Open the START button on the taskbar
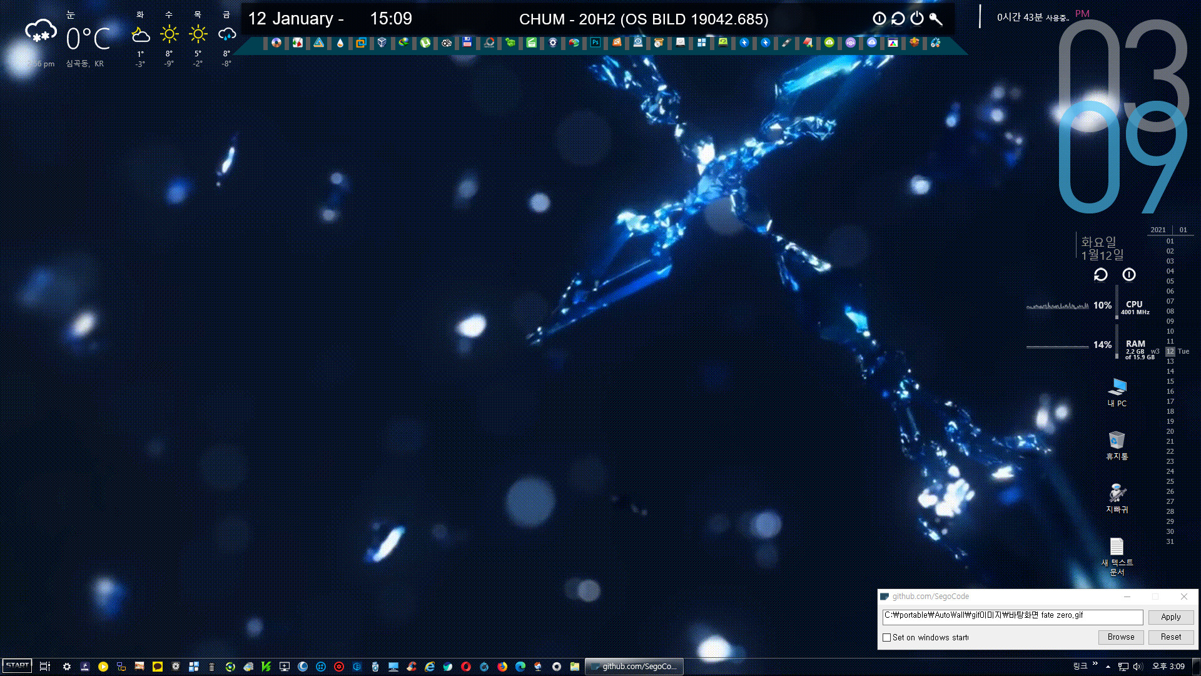This screenshot has height=676, width=1201. (18, 666)
